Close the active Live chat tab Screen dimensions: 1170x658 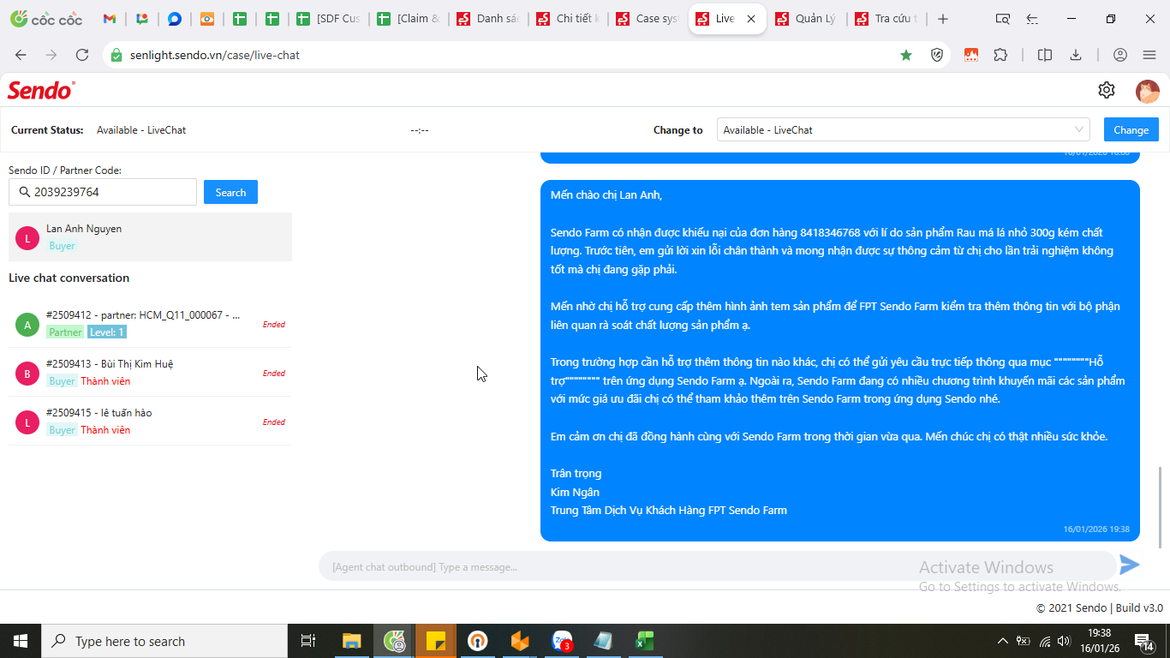[x=751, y=19]
